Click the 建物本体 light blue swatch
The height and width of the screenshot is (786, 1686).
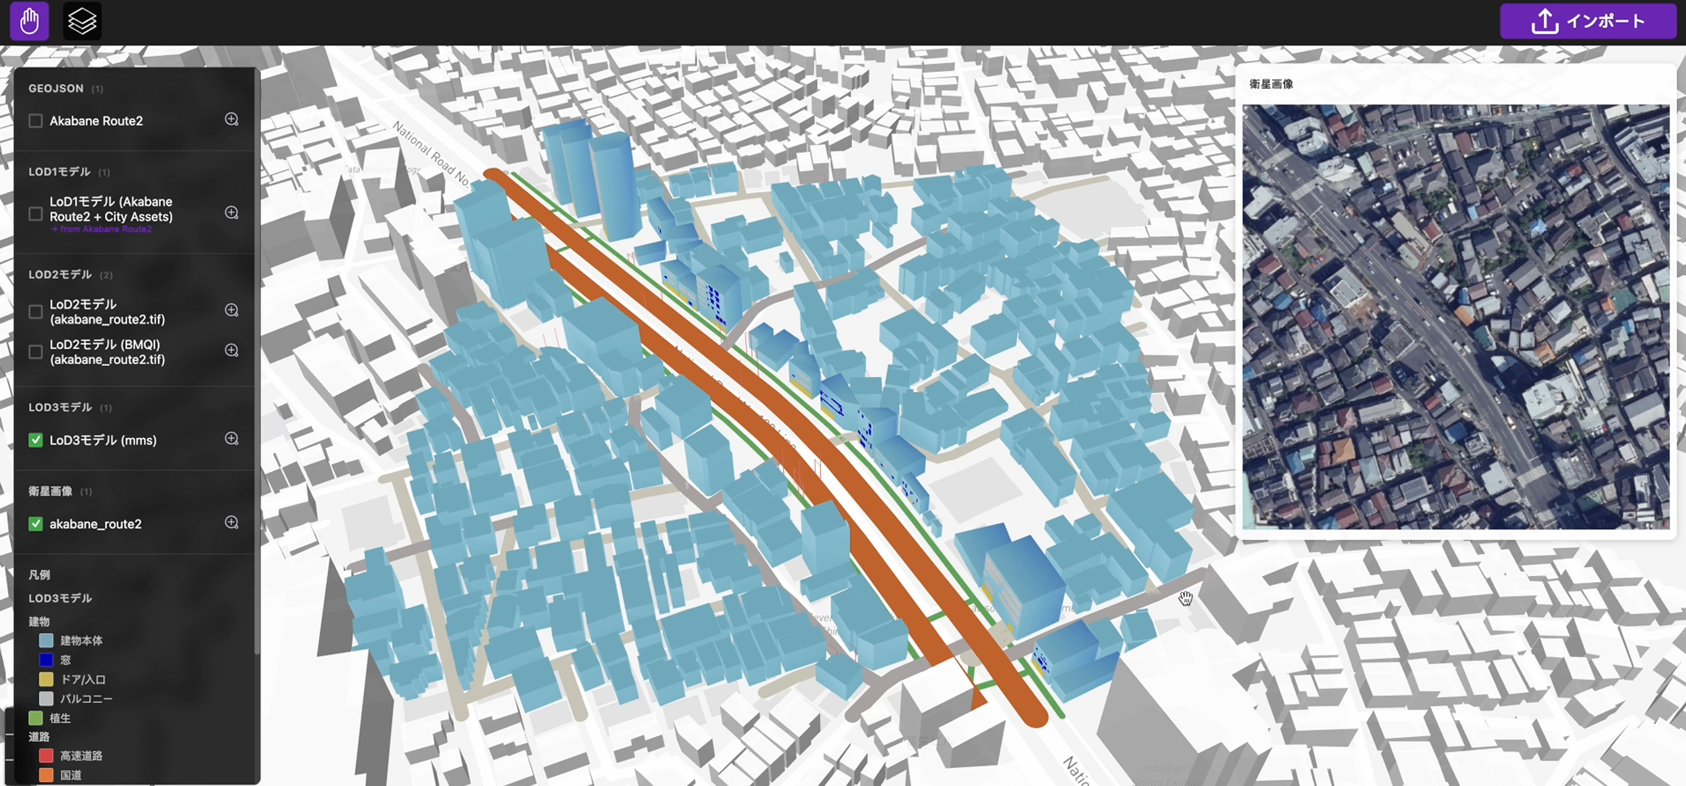tap(46, 640)
